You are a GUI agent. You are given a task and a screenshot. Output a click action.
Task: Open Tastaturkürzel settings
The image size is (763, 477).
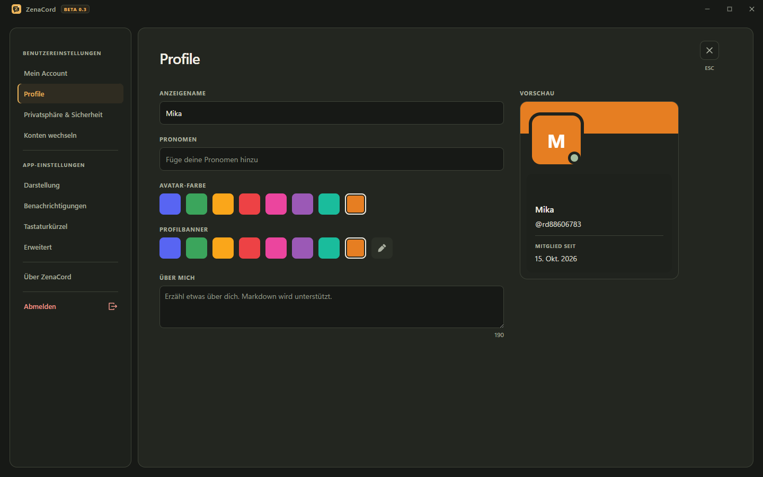[x=70, y=226]
